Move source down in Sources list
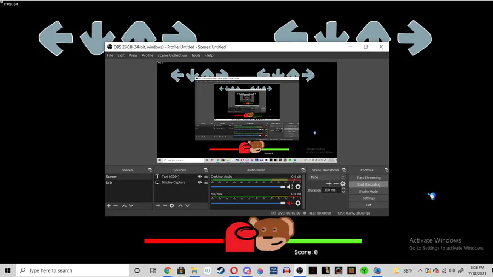 [187, 206]
